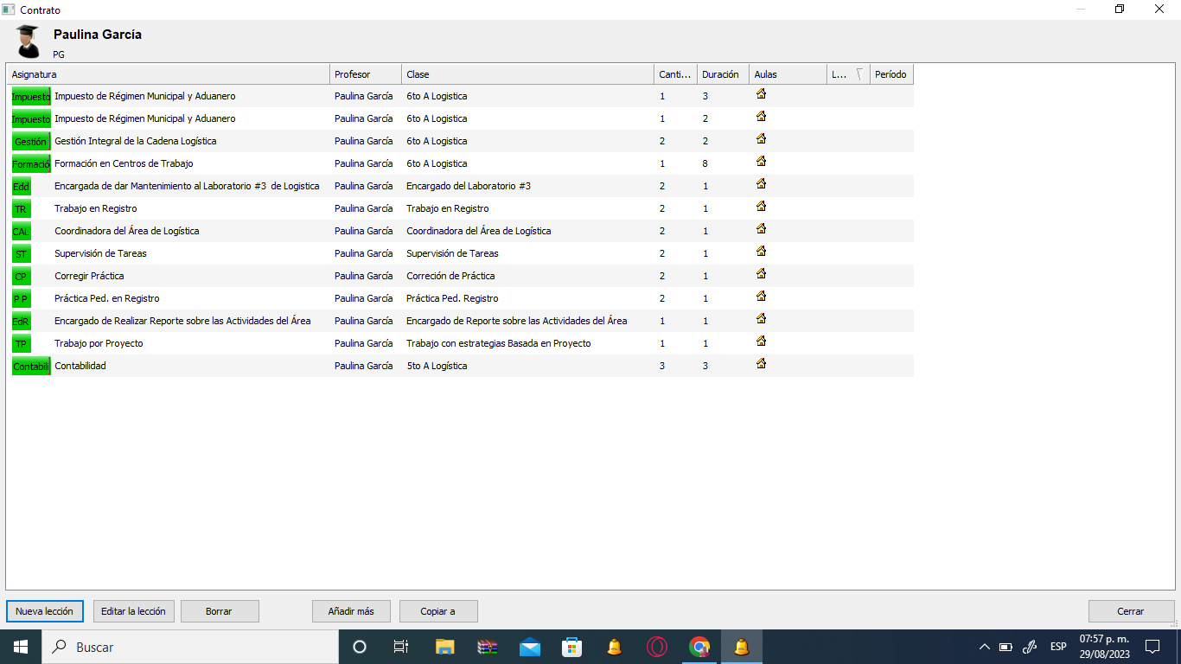Click the green CP badge
Viewport: 1181px width, 664px height.
pos(21,276)
